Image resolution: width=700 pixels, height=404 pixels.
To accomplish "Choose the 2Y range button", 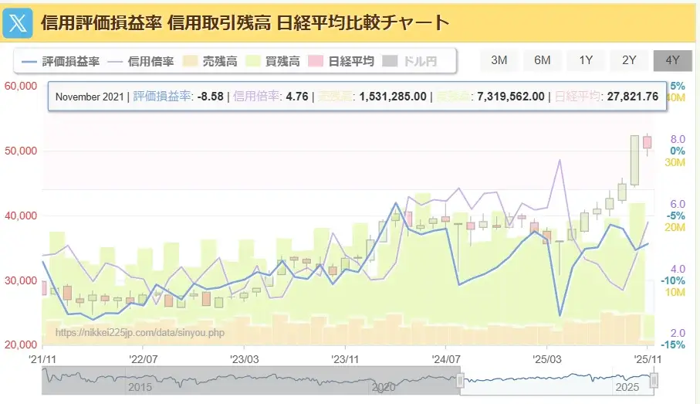I will click(629, 60).
